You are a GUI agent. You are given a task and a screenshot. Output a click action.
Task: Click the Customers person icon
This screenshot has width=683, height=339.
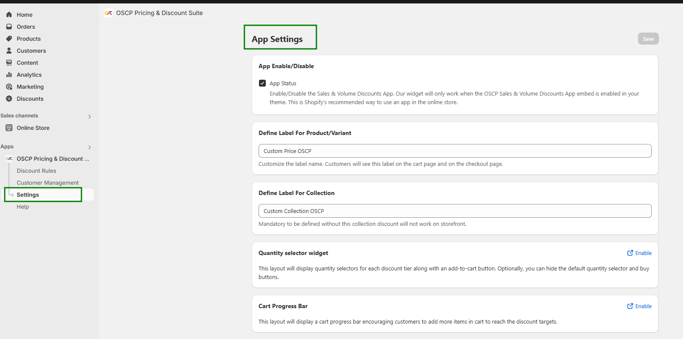[x=9, y=51]
